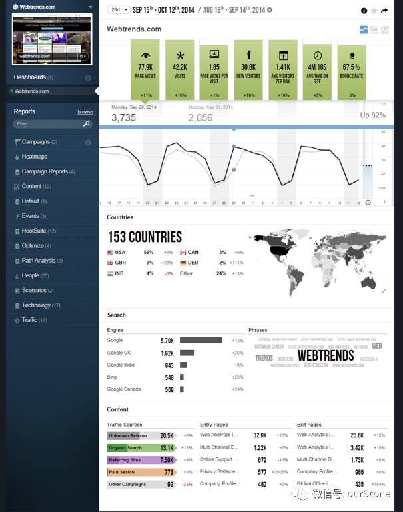Select the IND country row
Image resolution: width=403 pixels, height=512 pixels.
[x=140, y=273]
